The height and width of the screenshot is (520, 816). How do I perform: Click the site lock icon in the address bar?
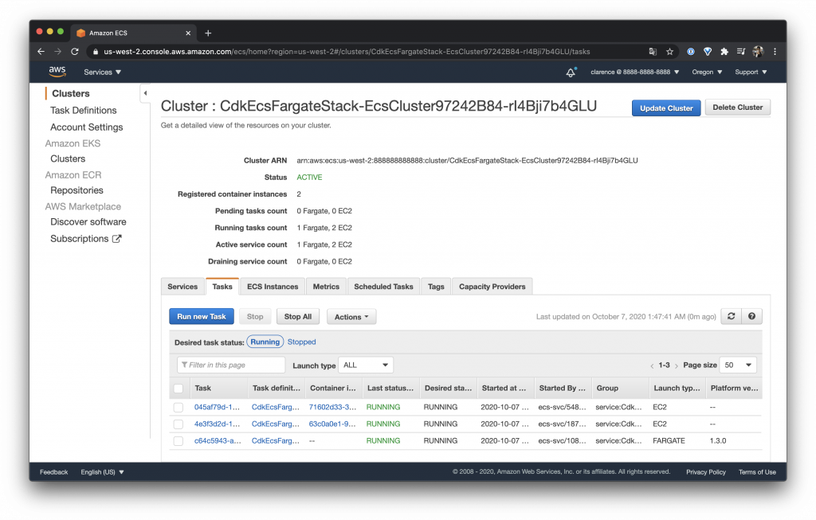click(95, 52)
